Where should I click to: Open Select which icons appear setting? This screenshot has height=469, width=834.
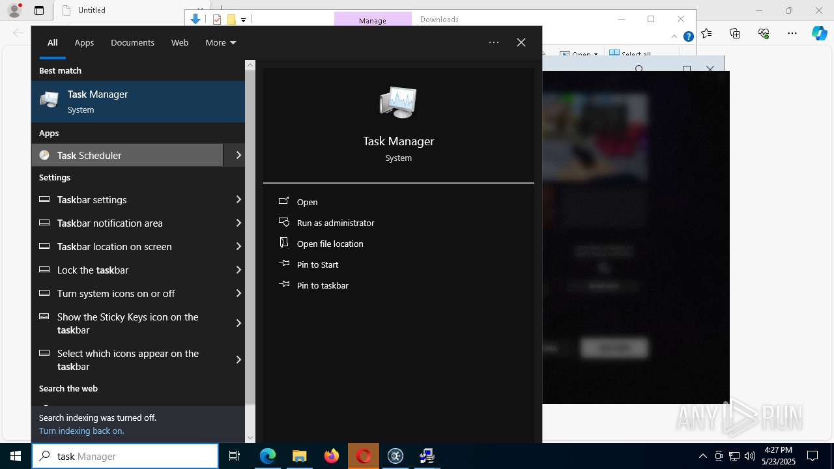click(x=127, y=360)
